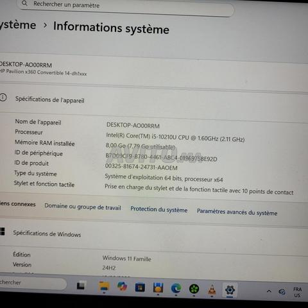Open Task View on the taskbar
Viewport: 308px width, 308px height.
click(81, 286)
